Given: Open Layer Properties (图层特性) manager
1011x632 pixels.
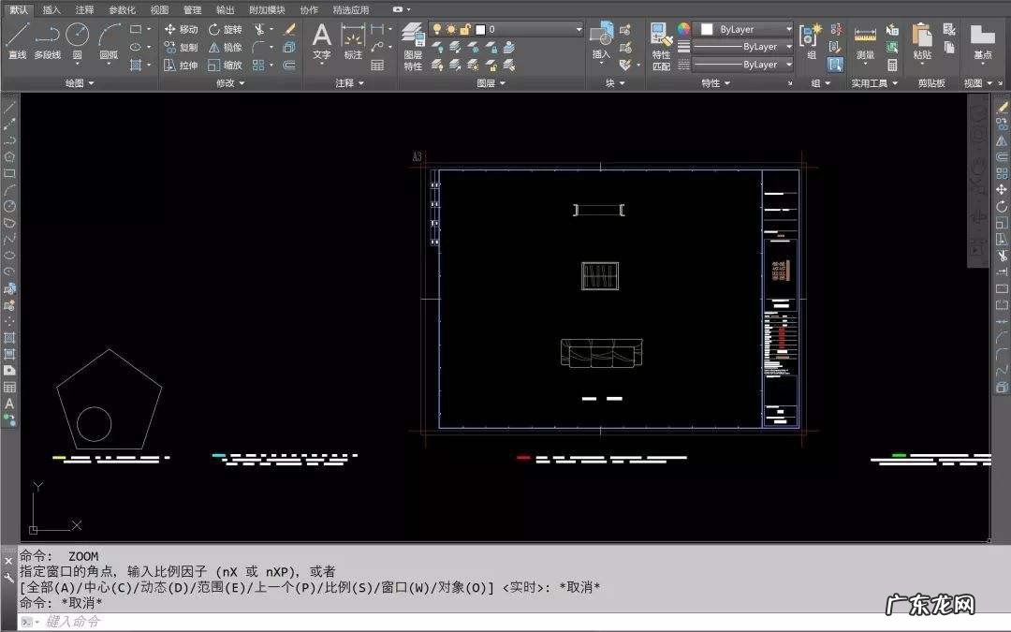Looking at the screenshot, I should (413, 45).
